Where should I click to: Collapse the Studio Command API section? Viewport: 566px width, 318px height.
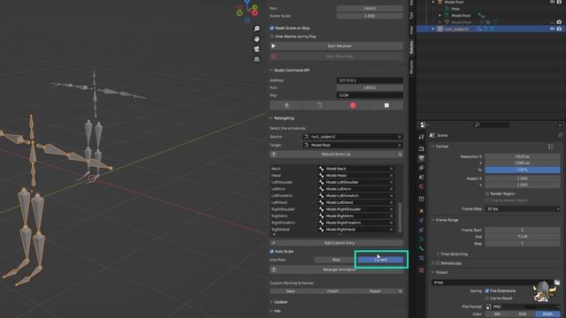272,70
